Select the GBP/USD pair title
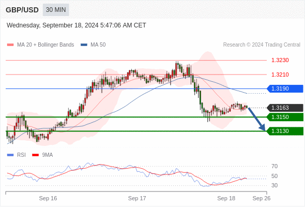This screenshot has height=207, width=305. coord(22,10)
